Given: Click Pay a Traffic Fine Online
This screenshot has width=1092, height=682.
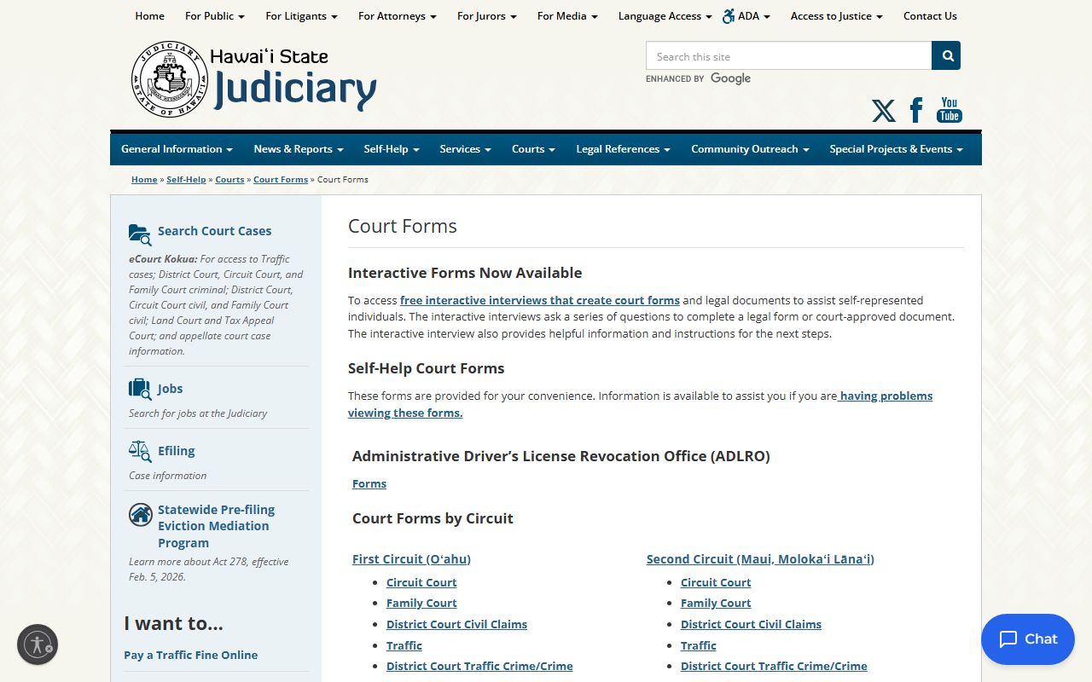Looking at the screenshot, I should (190, 655).
